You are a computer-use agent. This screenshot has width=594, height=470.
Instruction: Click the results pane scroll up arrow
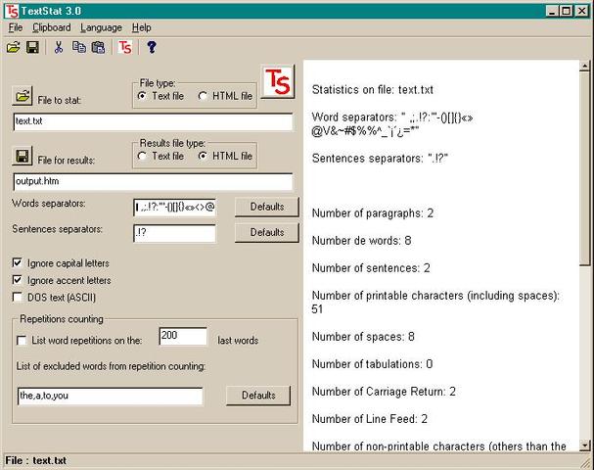(584, 66)
